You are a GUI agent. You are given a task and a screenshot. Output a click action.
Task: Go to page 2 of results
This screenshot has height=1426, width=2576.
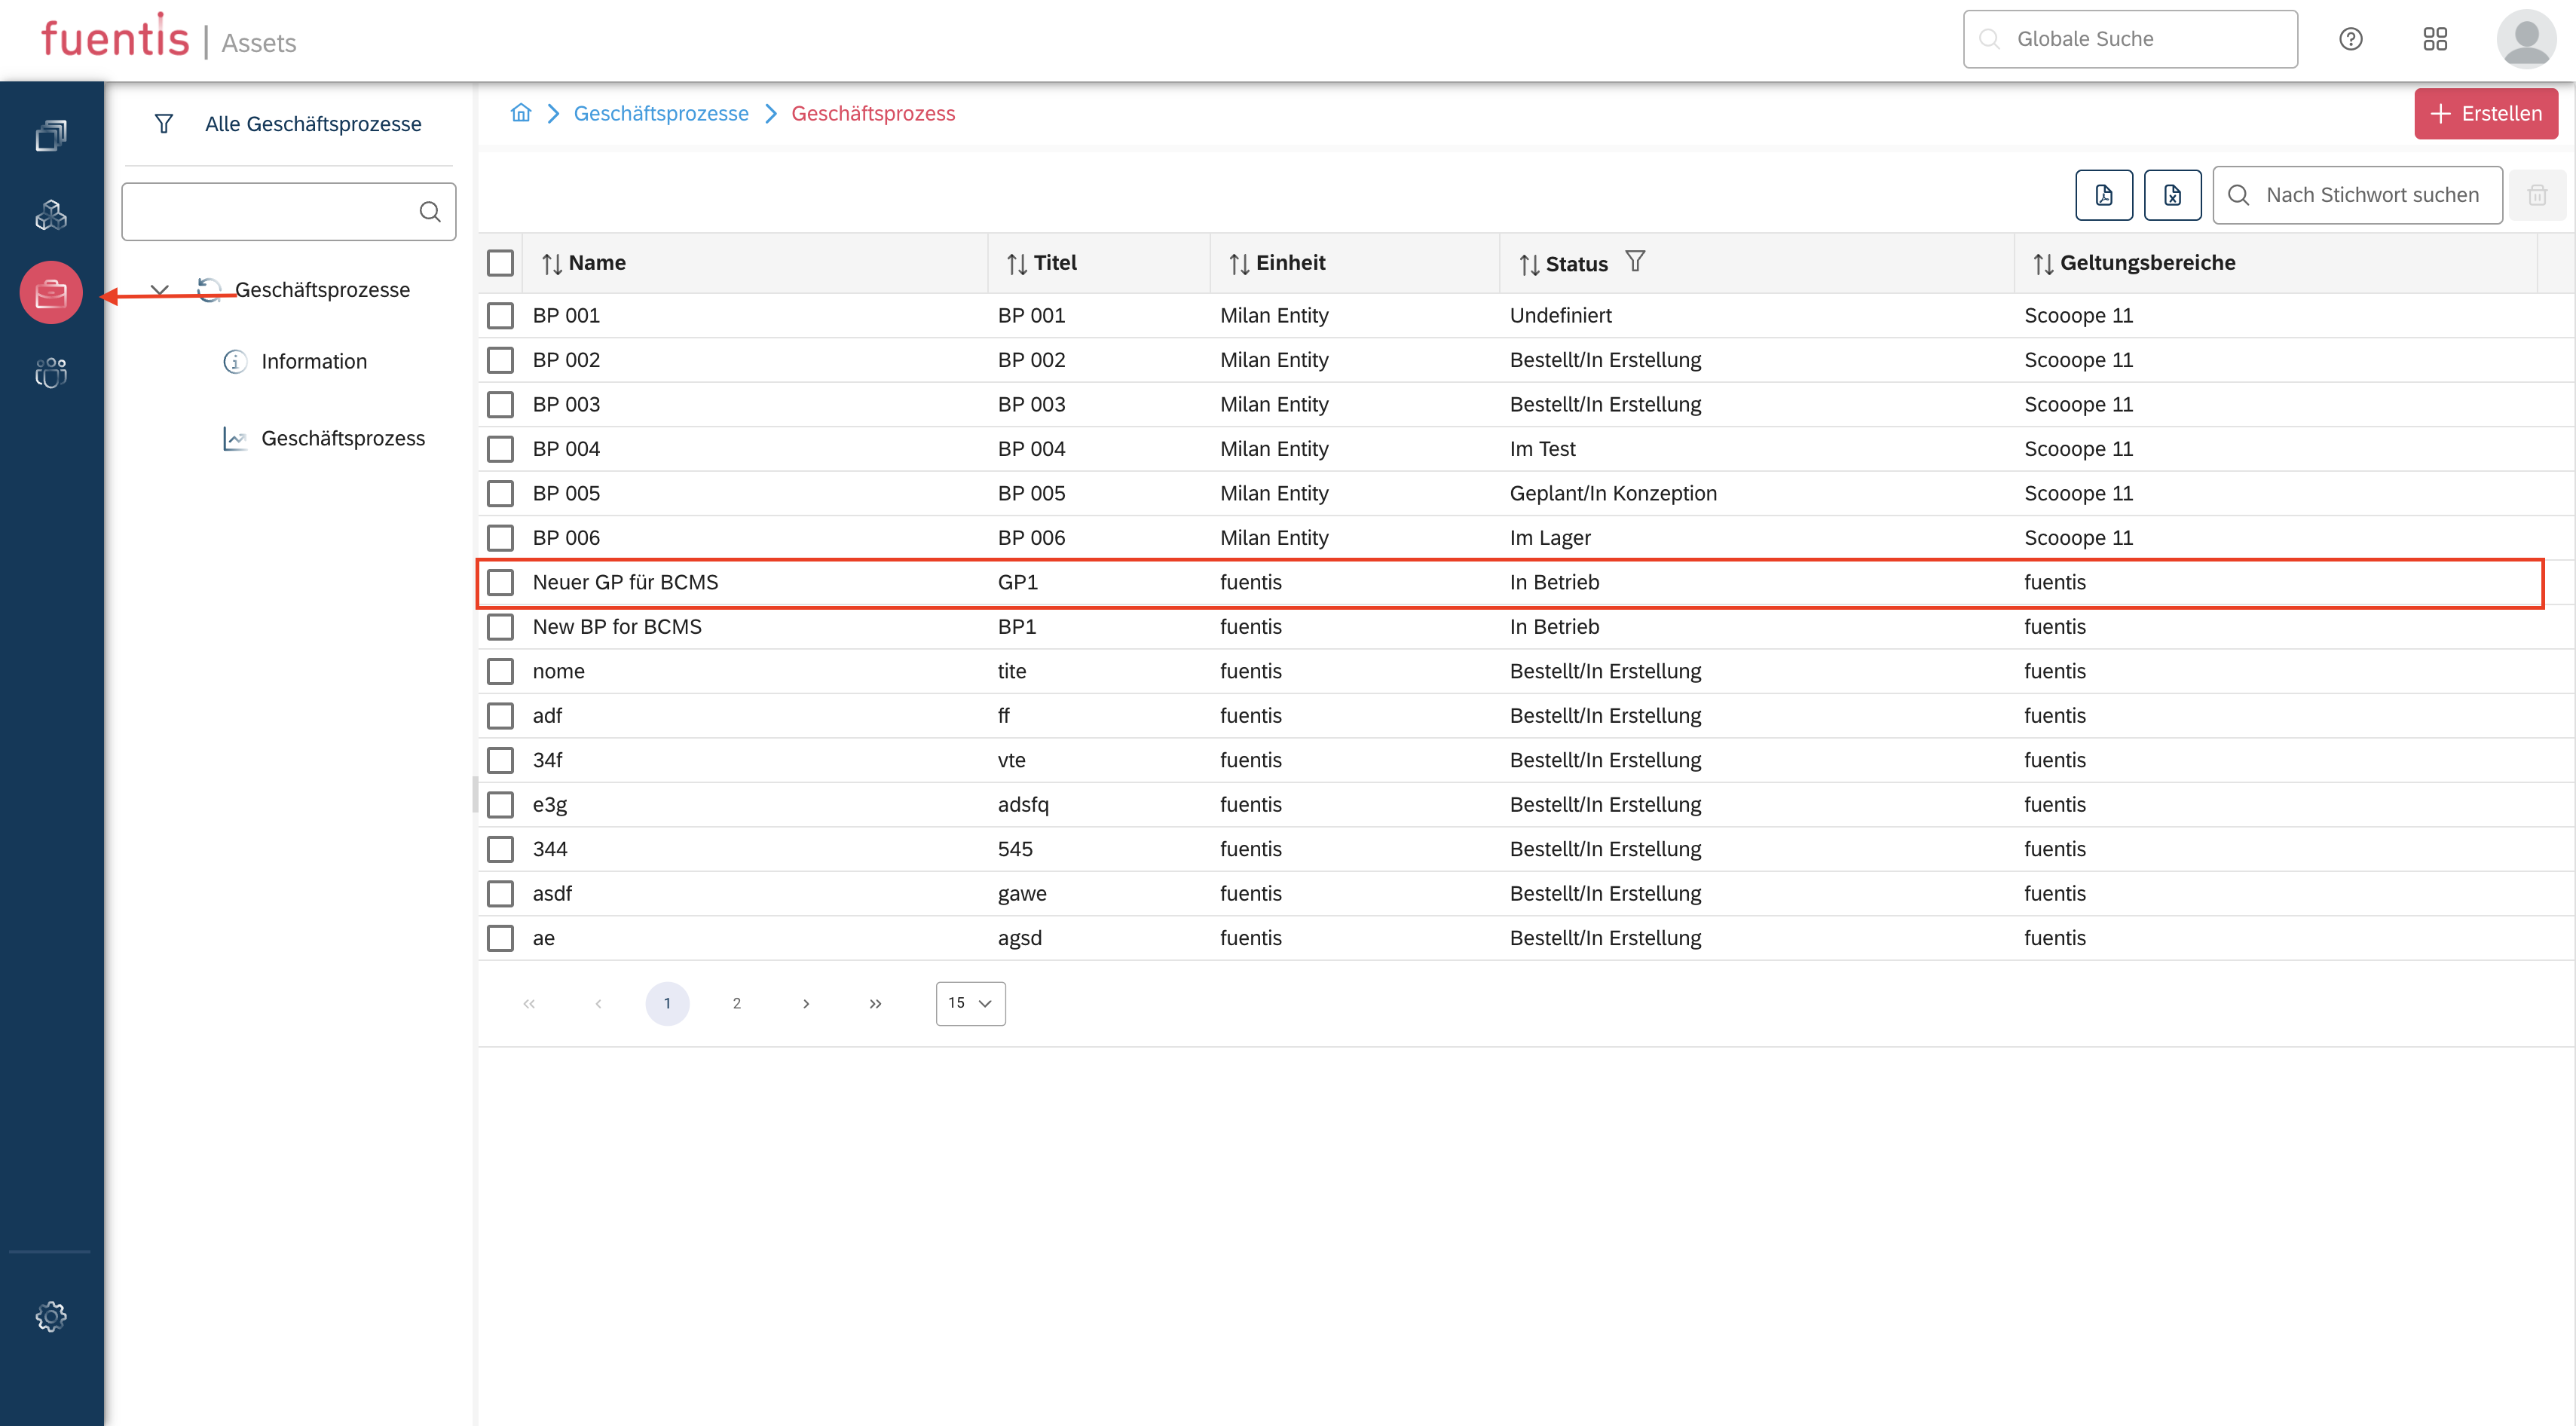coord(736,1003)
